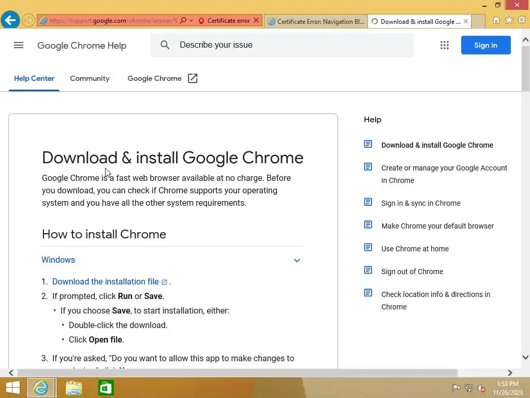Open the IE Tools gear icon

tap(522, 20)
